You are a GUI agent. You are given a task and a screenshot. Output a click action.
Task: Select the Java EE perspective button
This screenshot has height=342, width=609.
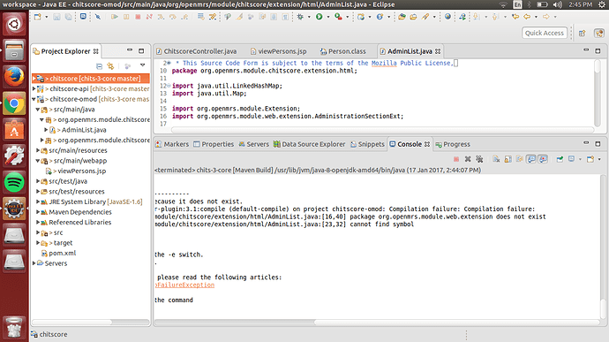599,33
